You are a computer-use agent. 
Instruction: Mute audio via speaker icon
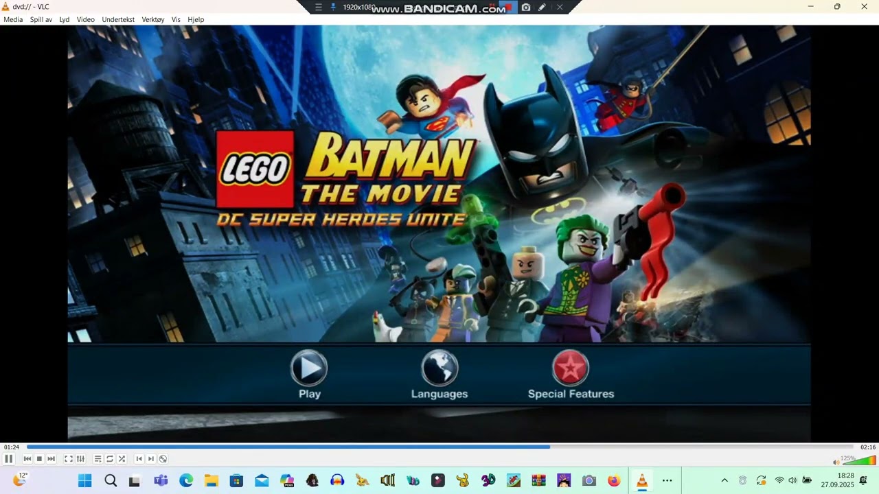[836, 462]
